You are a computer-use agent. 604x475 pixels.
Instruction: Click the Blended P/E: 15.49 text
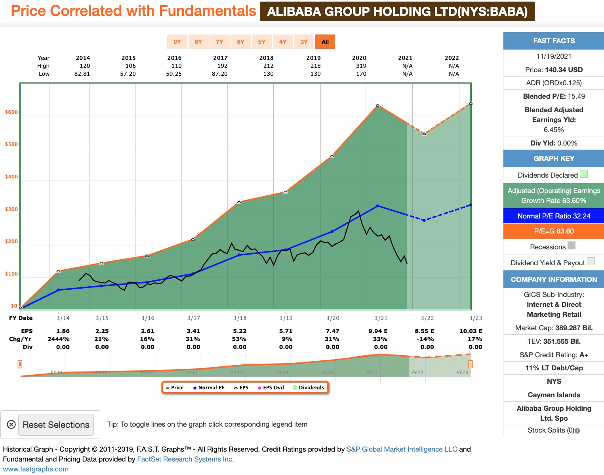pos(554,96)
